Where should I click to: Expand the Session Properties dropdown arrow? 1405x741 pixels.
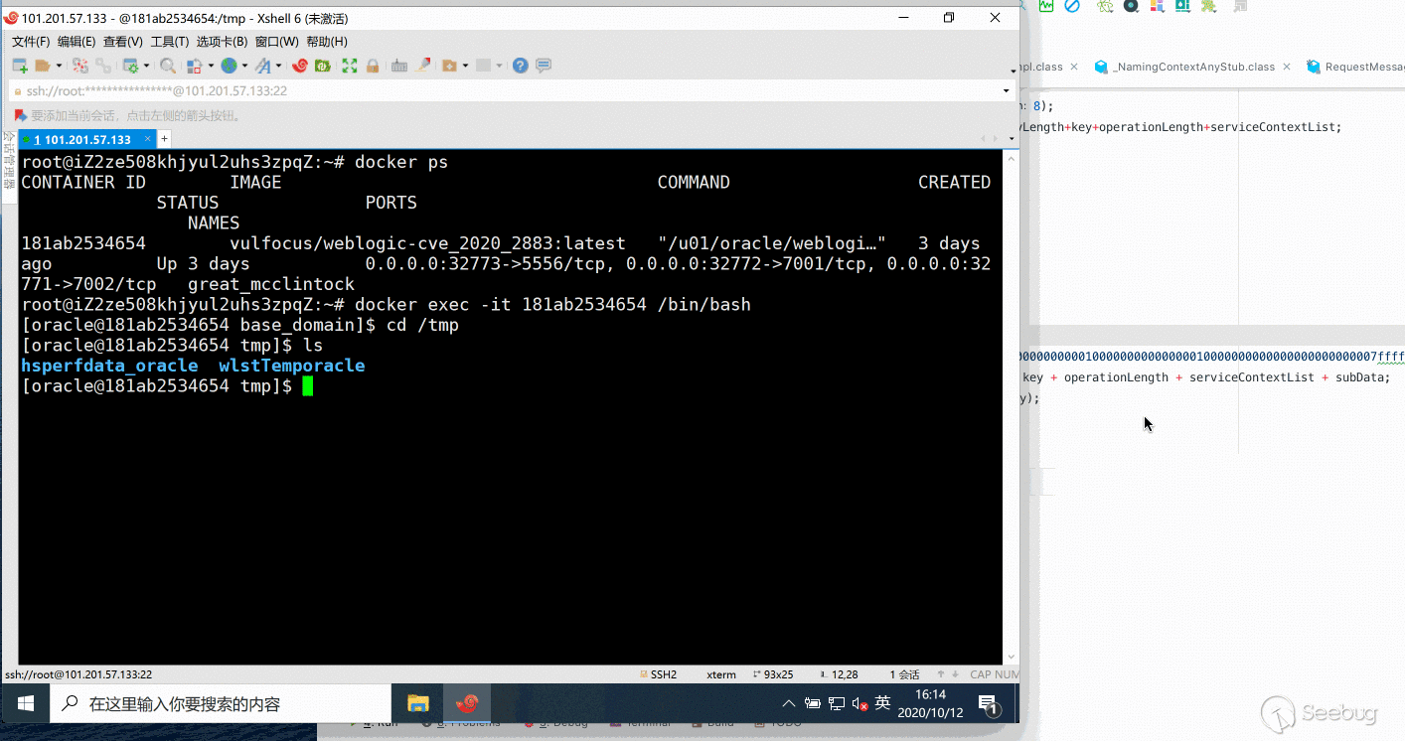[x=145, y=66]
